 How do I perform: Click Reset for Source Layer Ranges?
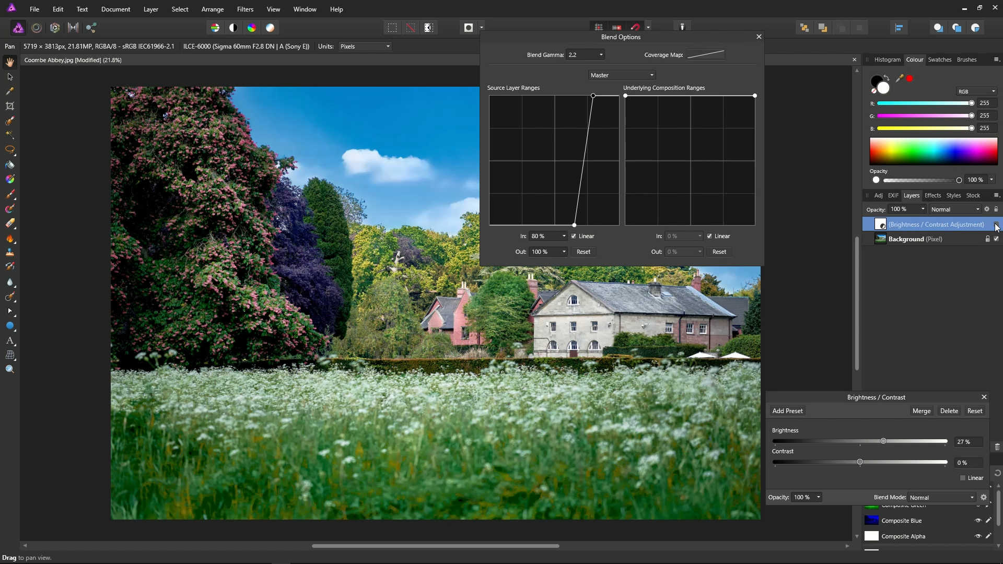[x=583, y=252]
